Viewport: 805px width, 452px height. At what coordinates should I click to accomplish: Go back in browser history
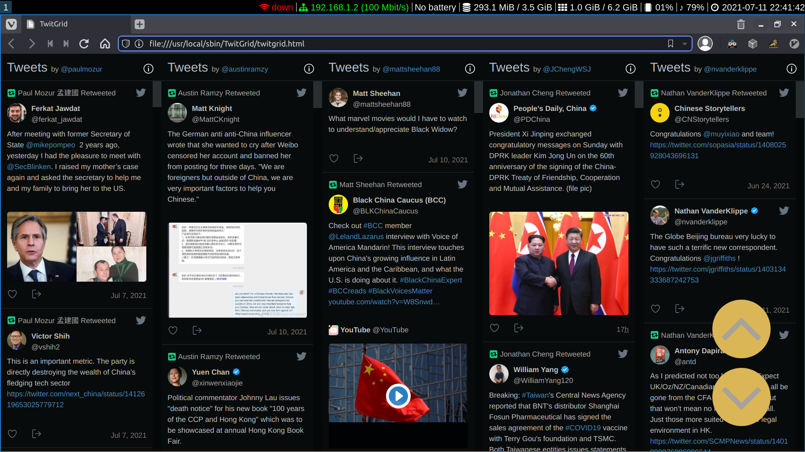click(11, 44)
